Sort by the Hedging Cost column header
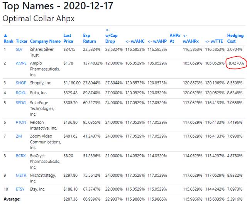This screenshot has height=206, width=247. (235, 39)
